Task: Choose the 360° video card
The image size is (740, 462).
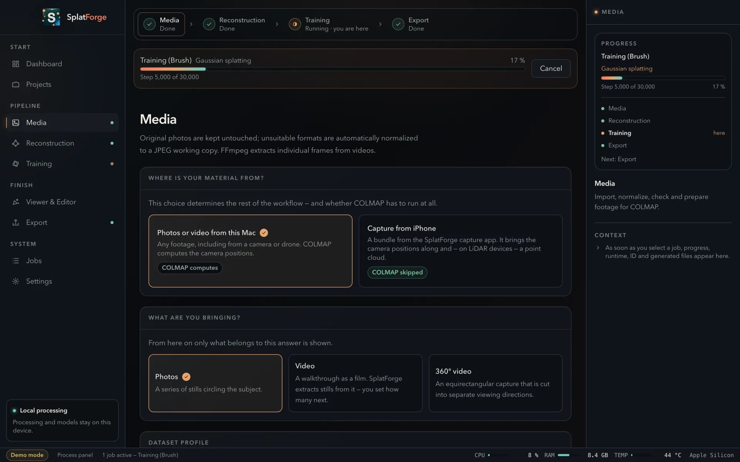Action: (496, 383)
